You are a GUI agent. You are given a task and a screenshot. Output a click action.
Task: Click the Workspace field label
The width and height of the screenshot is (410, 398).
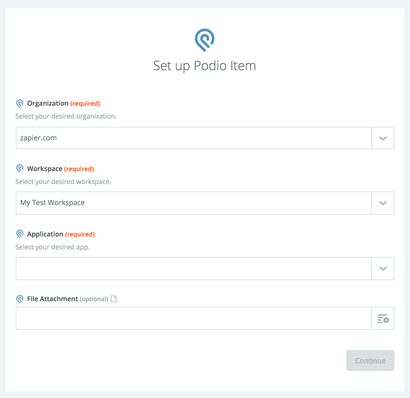45,169
